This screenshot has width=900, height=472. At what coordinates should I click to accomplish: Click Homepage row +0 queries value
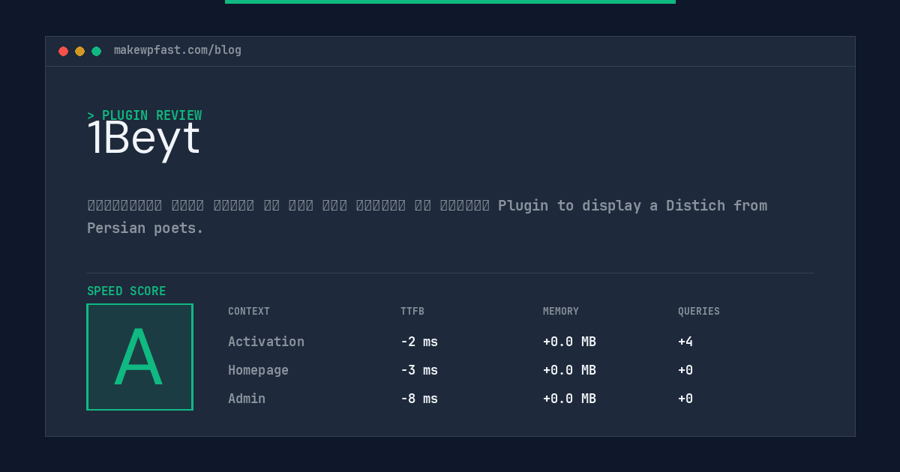pos(685,370)
